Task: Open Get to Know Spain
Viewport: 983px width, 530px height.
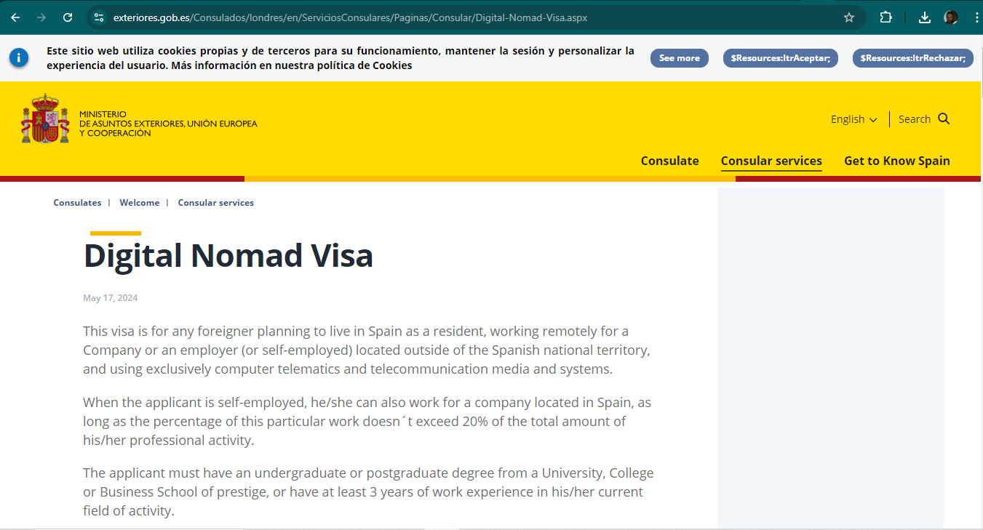Action: pyautogui.click(x=896, y=161)
